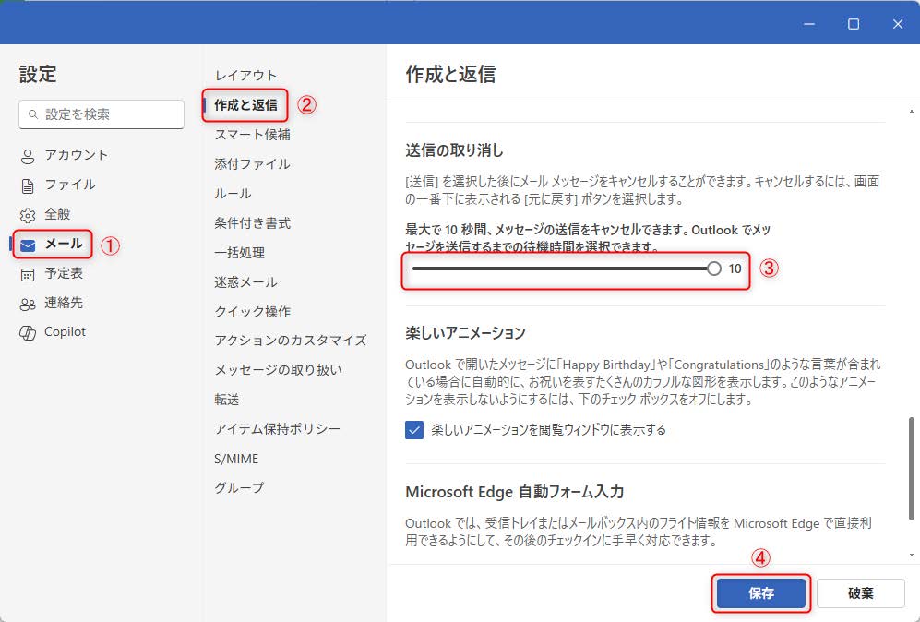Select 作成と返信 in mail submenu
The image size is (920, 622).
[245, 105]
